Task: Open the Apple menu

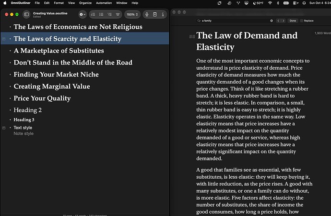Action: (5, 3)
